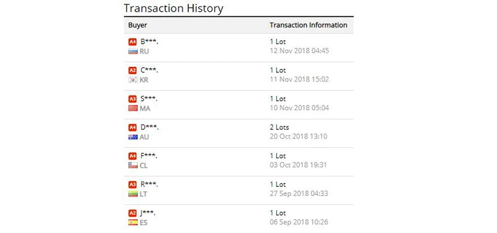The image size is (497, 233).
Task: Click the Australian flag next to AU
Action: click(x=133, y=137)
